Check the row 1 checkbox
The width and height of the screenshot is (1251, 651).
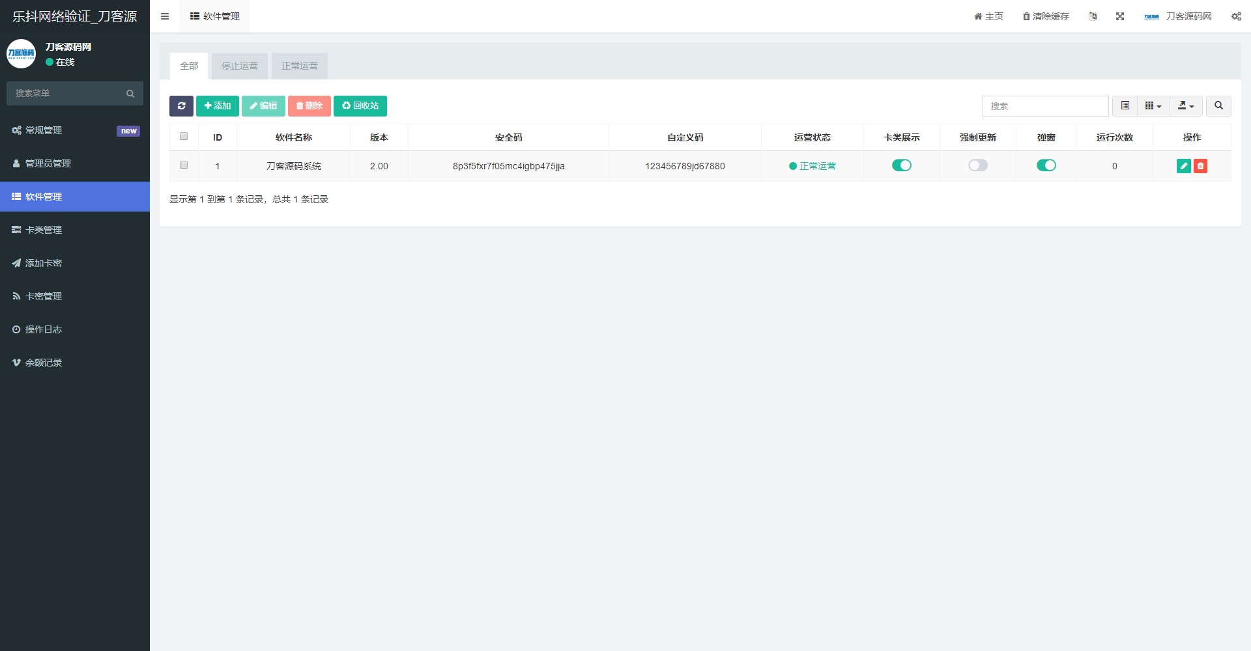[x=184, y=165]
